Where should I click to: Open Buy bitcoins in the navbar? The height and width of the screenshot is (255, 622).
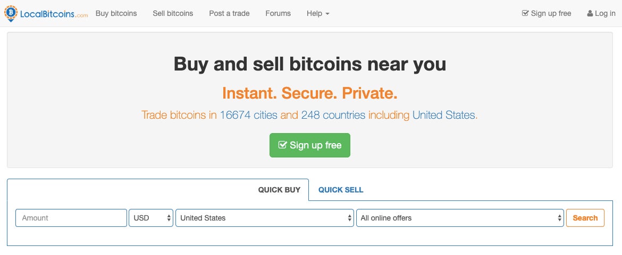pos(116,13)
